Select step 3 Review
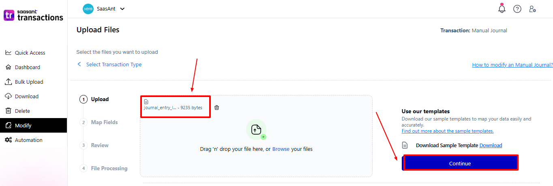553x186 pixels. pos(94,146)
